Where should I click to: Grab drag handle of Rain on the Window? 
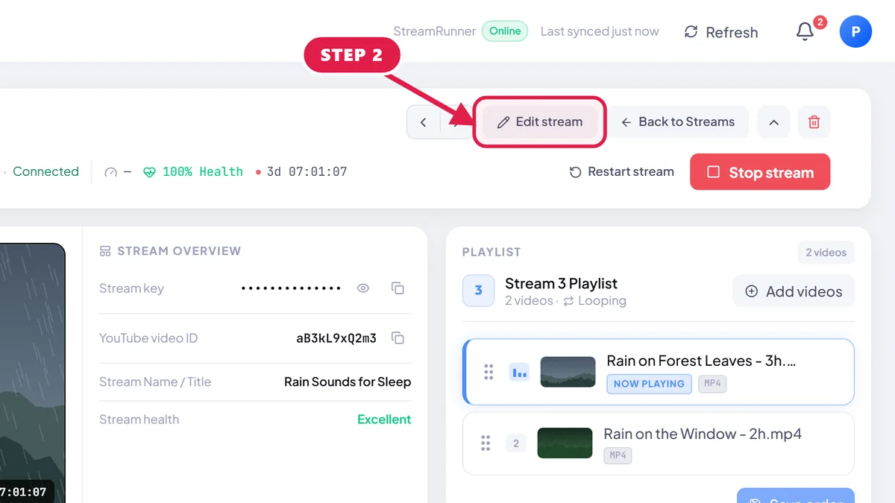click(486, 443)
